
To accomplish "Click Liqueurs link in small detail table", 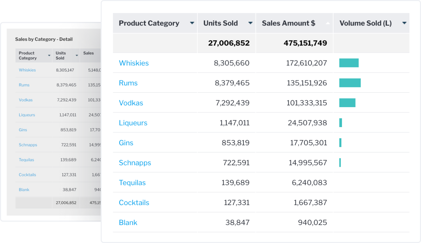I will (27, 115).
